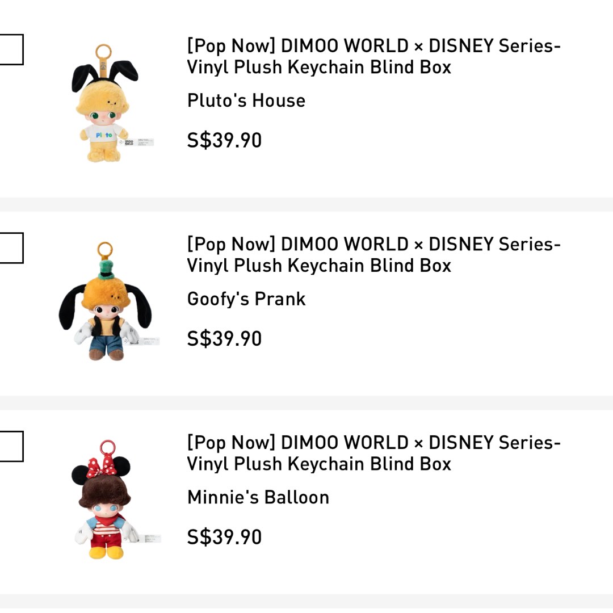Click 'Vinyl Plush Keychain Blind Box' on last listing
The height and width of the screenshot is (613, 613).
pyautogui.click(x=319, y=463)
